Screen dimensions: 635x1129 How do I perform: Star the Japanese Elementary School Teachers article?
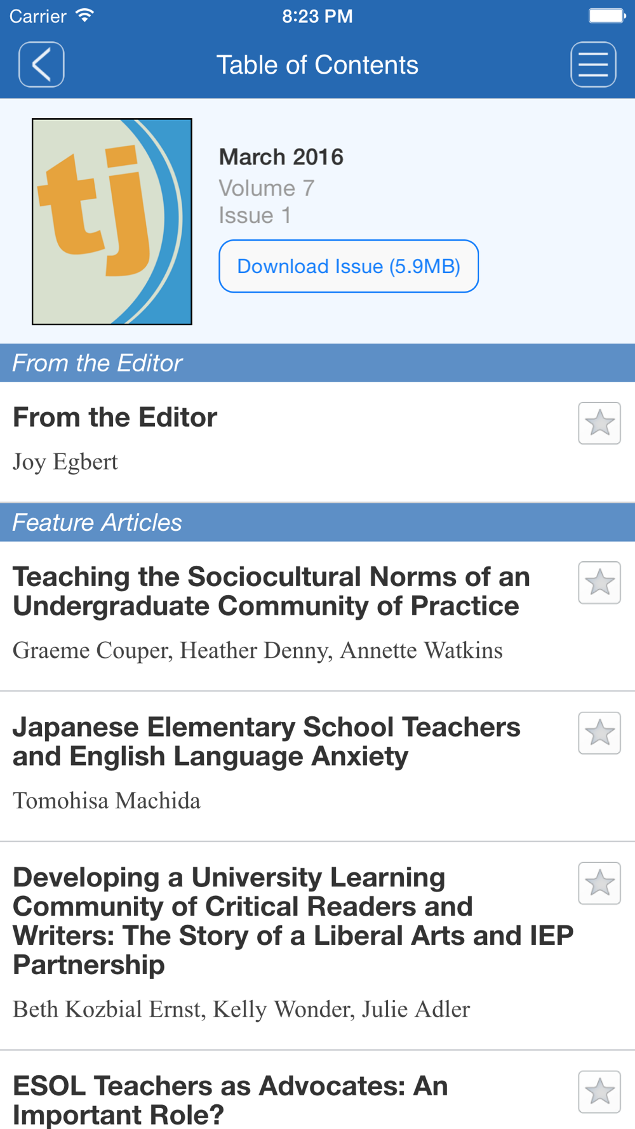tap(599, 733)
